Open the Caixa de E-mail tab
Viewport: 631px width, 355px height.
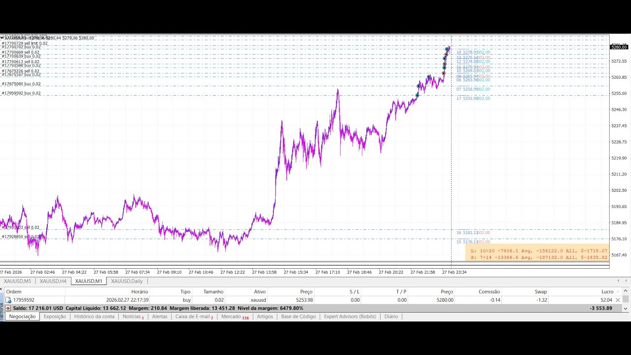point(194,317)
